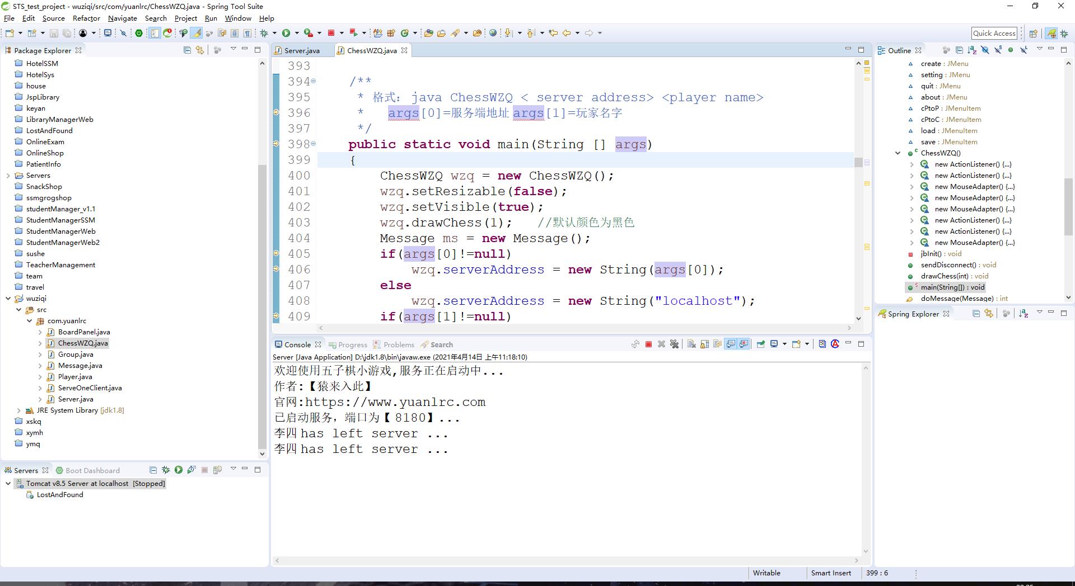Screen dimensions: 1075x586
Task: Open the Run button dropdown arrow
Action: 297,33
